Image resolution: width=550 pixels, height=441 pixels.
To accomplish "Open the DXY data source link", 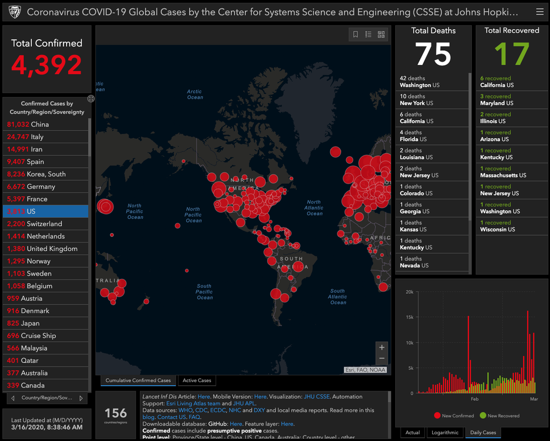I will (259, 410).
